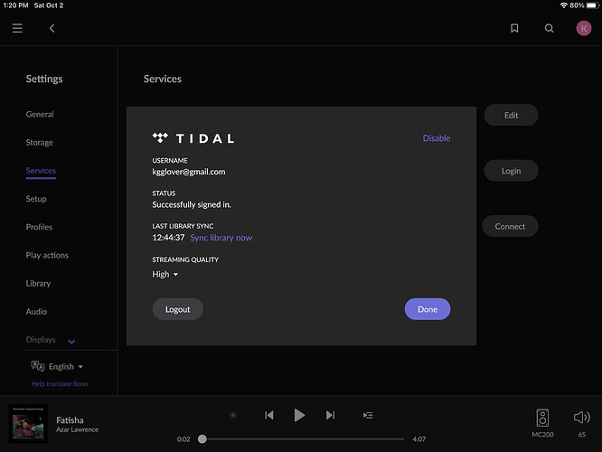This screenshot has height=452, width=602.
Task: Click the Services page heading
Action: pyautogui.click(x=163, y=79)
